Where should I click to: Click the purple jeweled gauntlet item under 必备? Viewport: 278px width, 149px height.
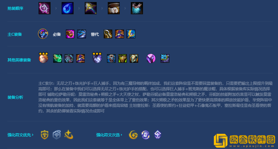pos(70,34)
